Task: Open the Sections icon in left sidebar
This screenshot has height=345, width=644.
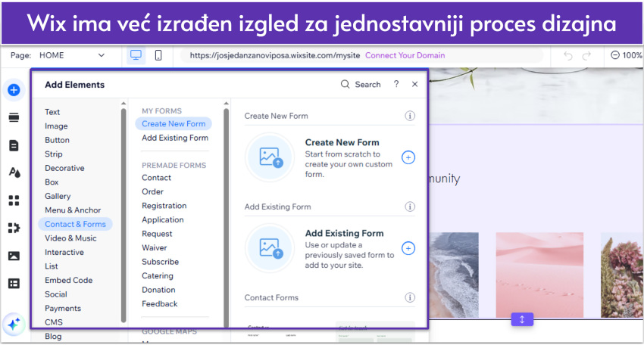Action: [x=14, y=118]
